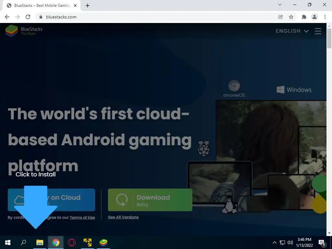Click the Raspberry Pi platform icon
This screenshot has height=249, width=332.
[x=204, y=148]
